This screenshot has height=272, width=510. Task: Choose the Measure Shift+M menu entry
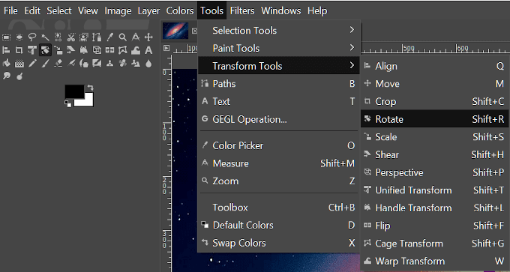[279, 163]
